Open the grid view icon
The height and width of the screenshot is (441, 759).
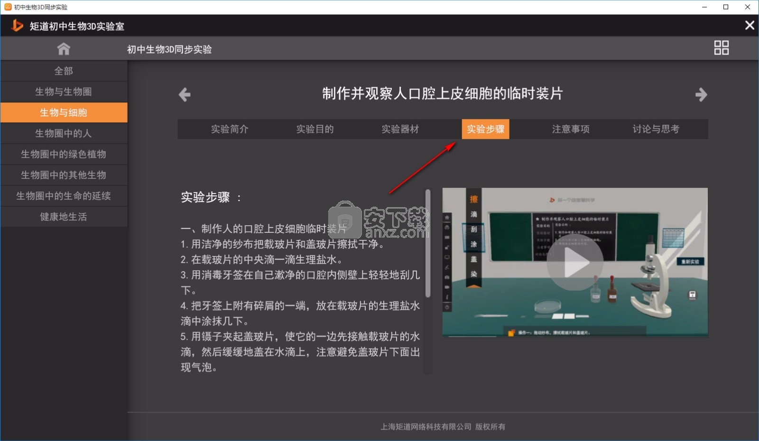[x=721, y=47]
